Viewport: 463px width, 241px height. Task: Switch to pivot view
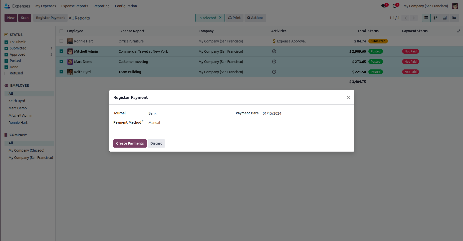click(x=445, y=18)
